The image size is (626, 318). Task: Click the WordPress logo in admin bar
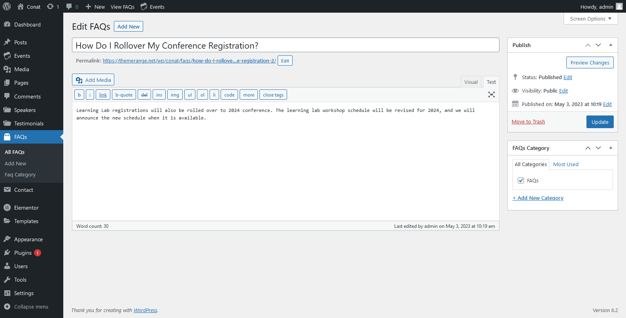coord(7,6)
